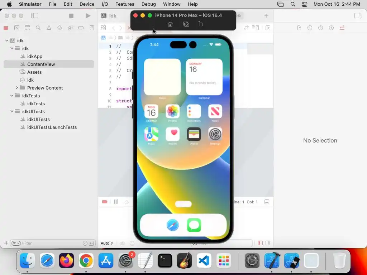Image resolution: width=367 pixels, height=275 pixels.
Task: Toggle breakpoints in the debug bar
Action: tap(105, 202)
